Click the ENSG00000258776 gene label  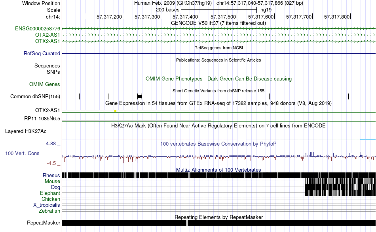click(x=38, y=29)
